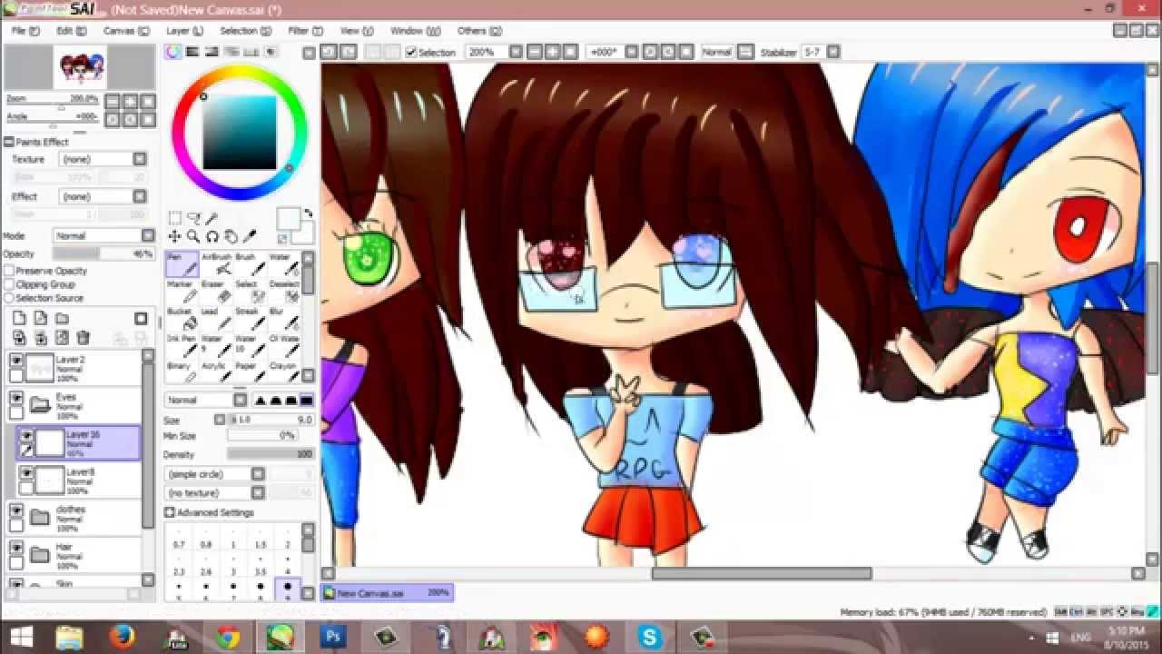Toggle the Selection checkbox in toolbar
Screen dimensions: 1162x654
pyautogui.click(x=411, y=53)
